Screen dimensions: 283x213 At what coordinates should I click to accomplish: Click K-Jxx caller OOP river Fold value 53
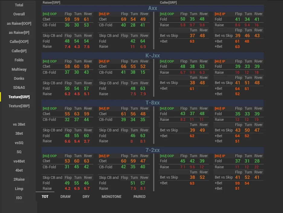[202, 66]
